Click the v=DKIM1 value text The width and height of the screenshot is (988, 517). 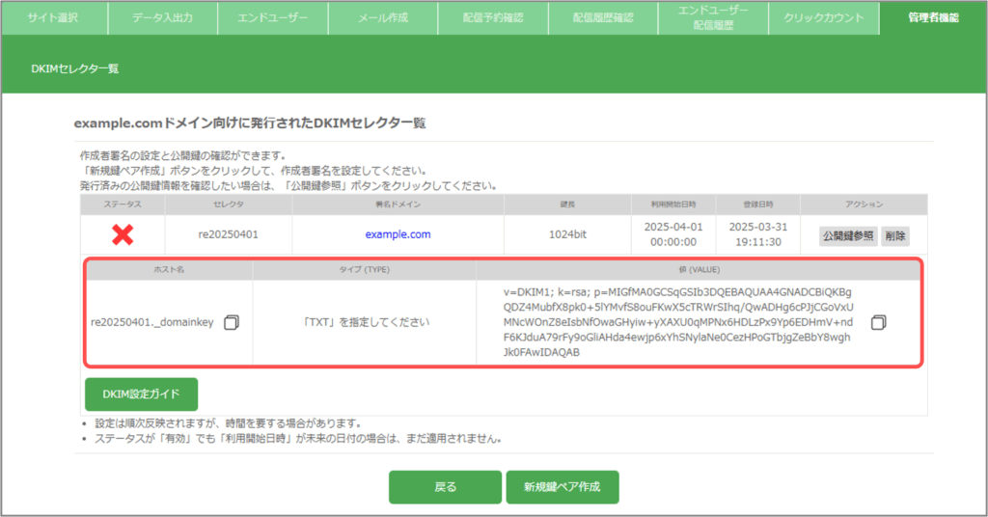[x=665, y=322]
